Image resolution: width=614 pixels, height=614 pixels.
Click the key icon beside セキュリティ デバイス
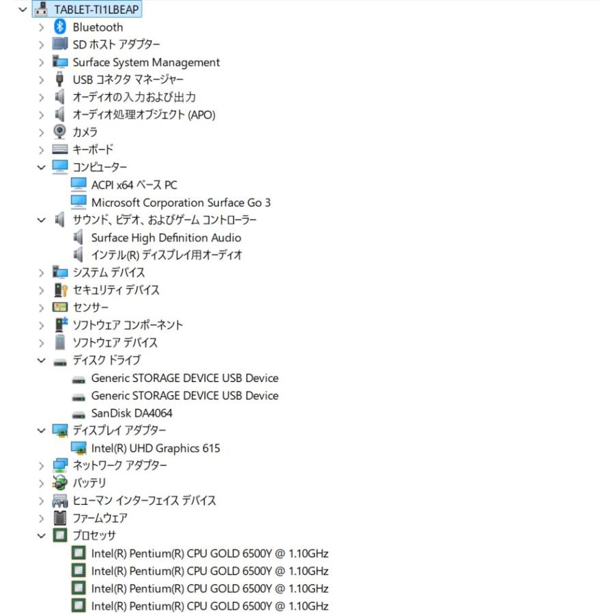click(x=61, y=290)
